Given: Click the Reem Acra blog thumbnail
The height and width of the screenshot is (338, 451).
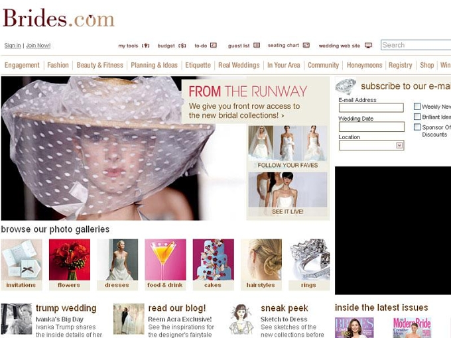Looking at the screenshot, I should pos(129,319).
